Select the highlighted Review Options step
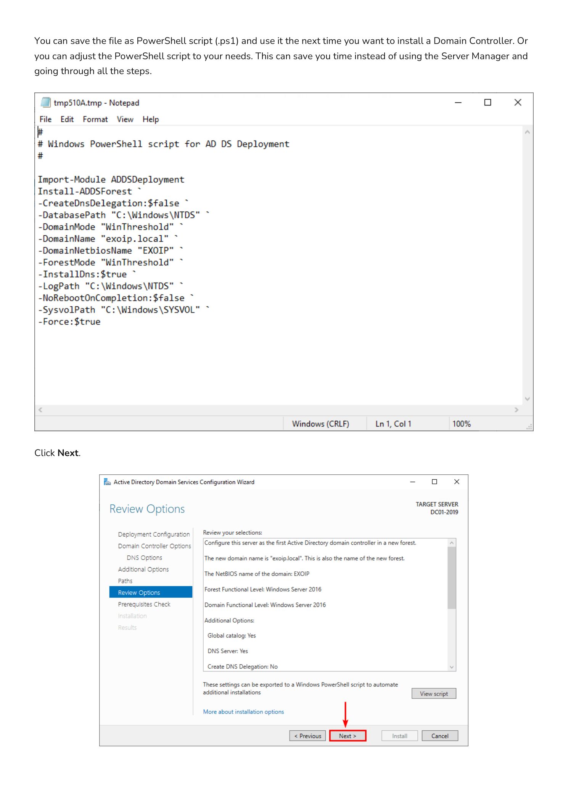Screen dimensions: 568x804 tap(151, 592)
